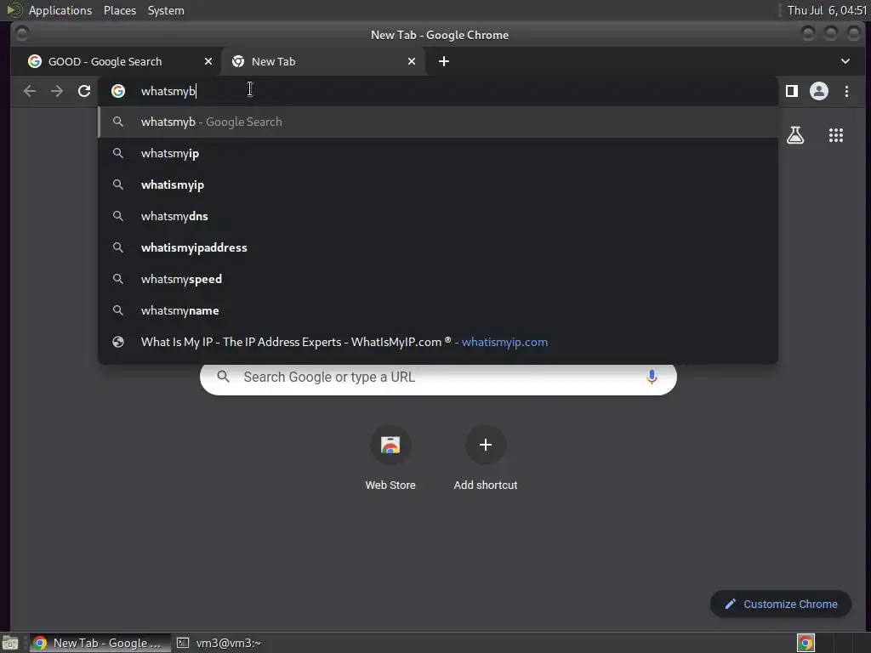Pick the whatismyipaddress suggestion
This screenshot has width=871, height=653.
pyautogui.click(x=438, y=247)
